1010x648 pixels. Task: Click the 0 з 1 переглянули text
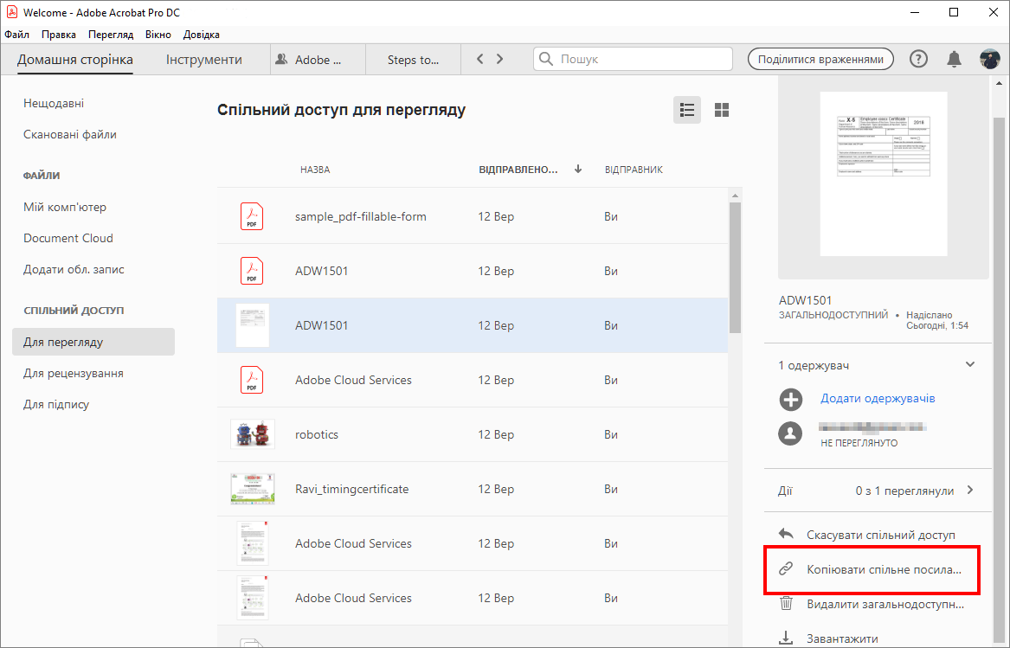pos(904,491)
